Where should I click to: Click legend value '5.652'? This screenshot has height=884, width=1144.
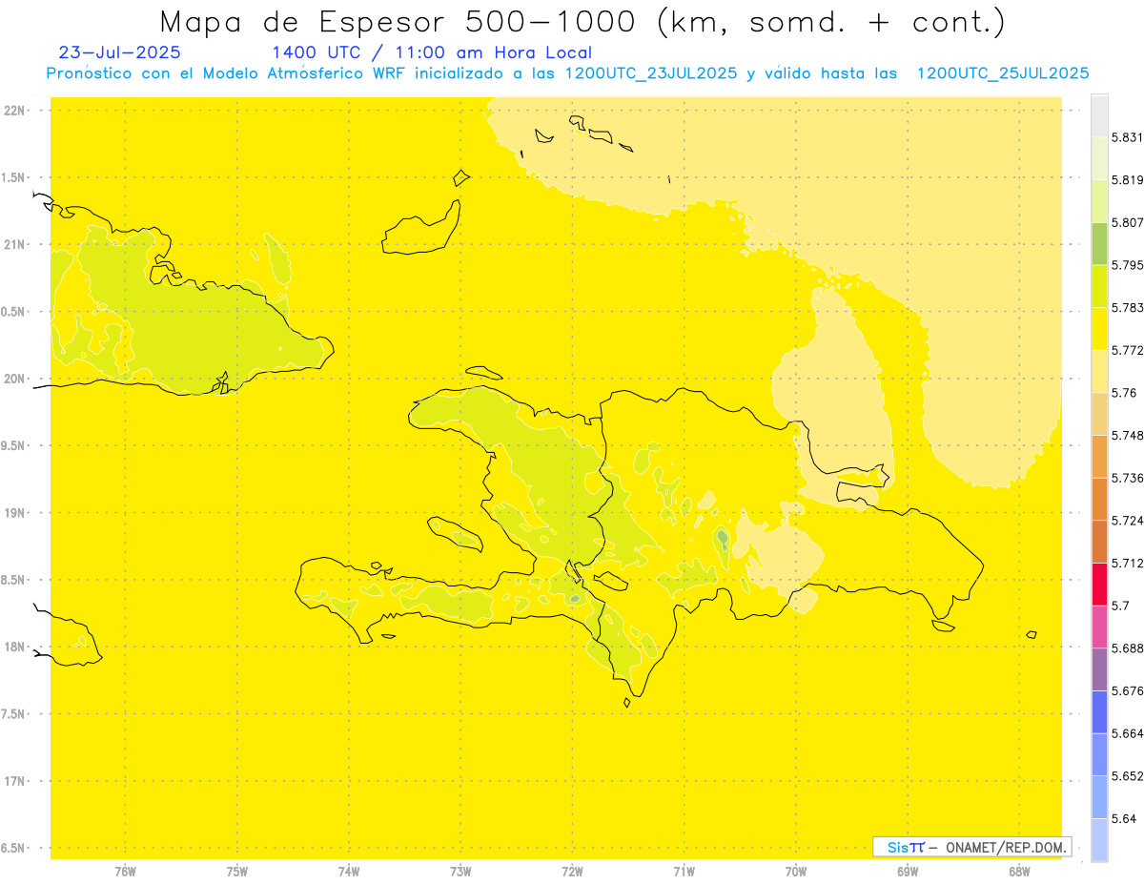[x=1128, y=776]
